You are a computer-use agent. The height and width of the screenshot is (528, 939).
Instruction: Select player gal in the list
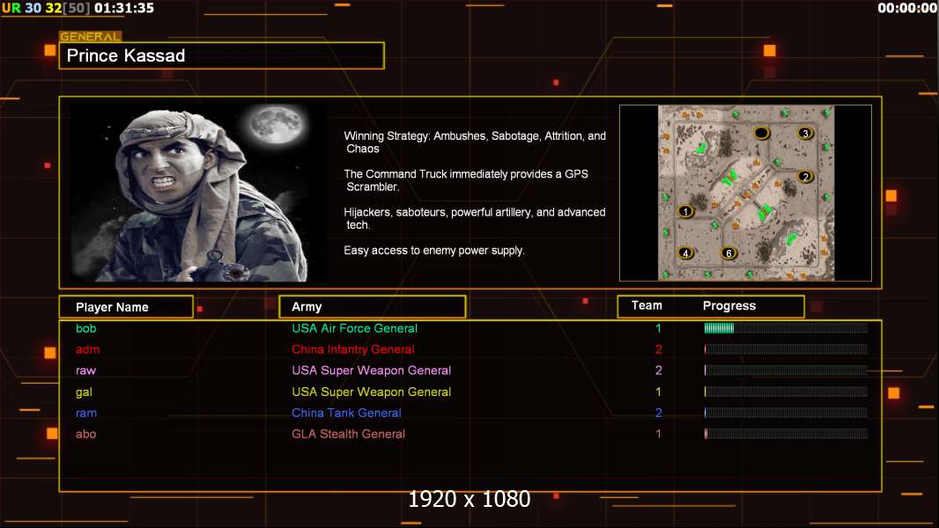click(84, 392)
